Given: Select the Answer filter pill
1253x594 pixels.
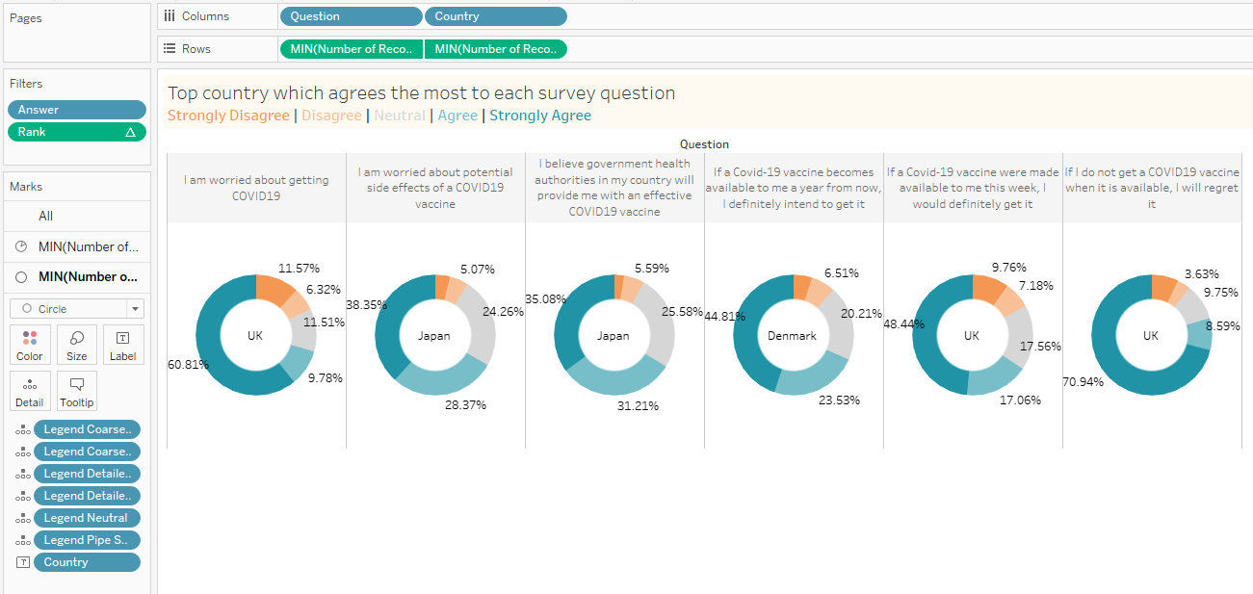Looking at the screenshot, I should (77, 110).
